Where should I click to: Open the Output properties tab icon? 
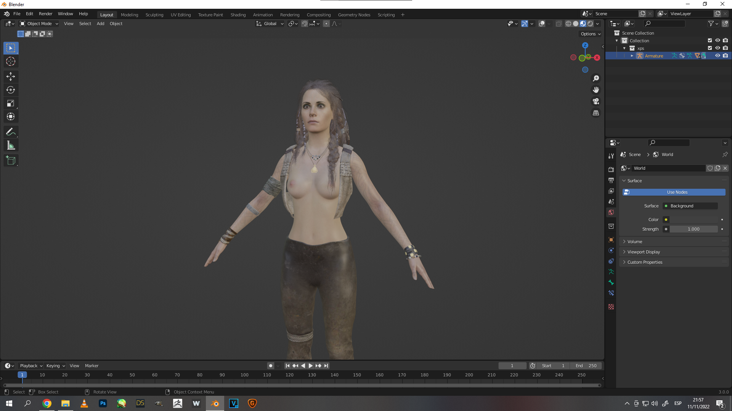611,180
